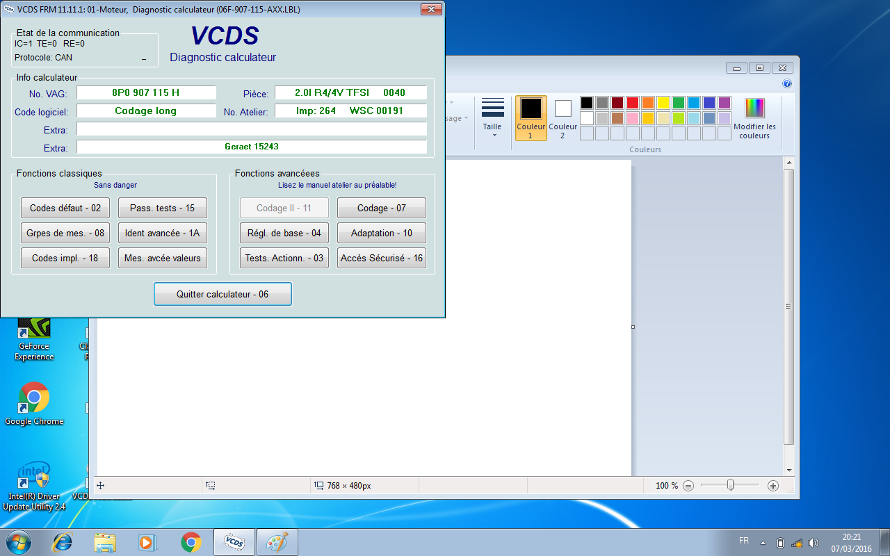Click Quitter calculateur - 06
The width and height of the screenshot is (890, 556).
(222, 294)
